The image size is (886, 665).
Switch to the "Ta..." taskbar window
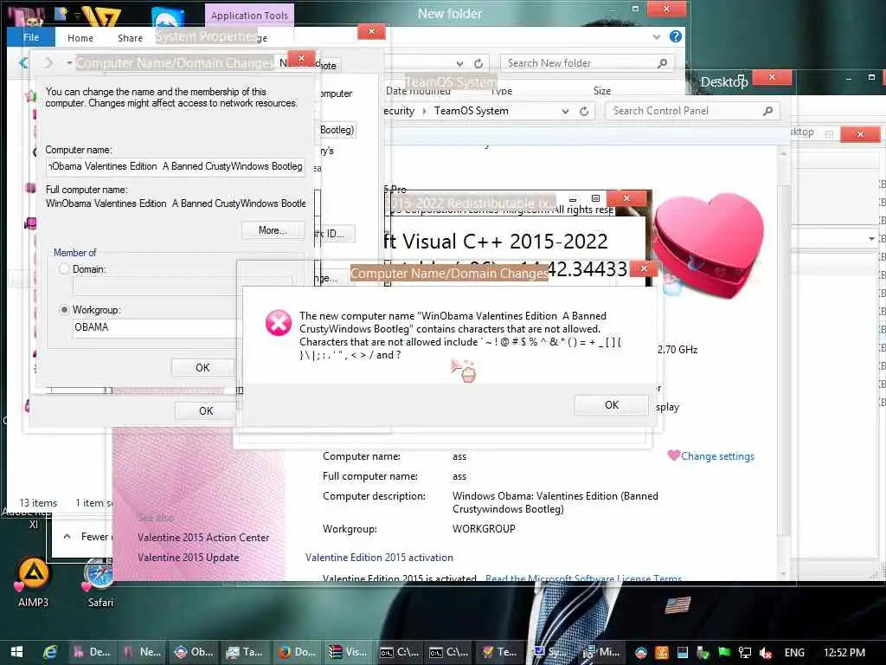tap(244, 652)
